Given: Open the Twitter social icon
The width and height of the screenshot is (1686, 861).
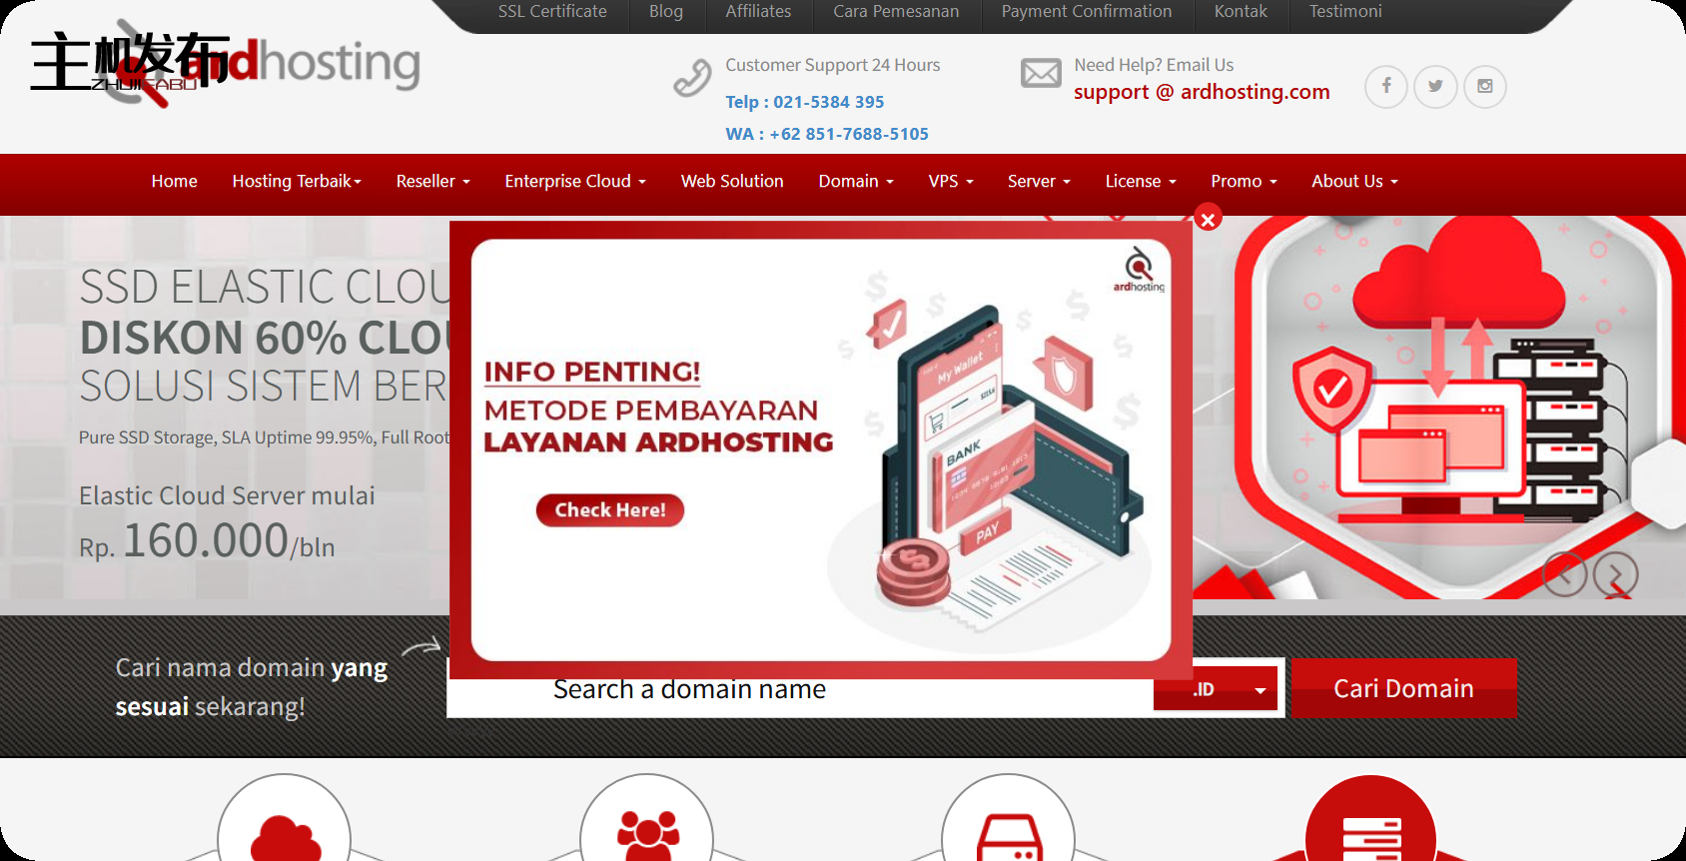Looking at the screenshot, I should click(1435, 87).
